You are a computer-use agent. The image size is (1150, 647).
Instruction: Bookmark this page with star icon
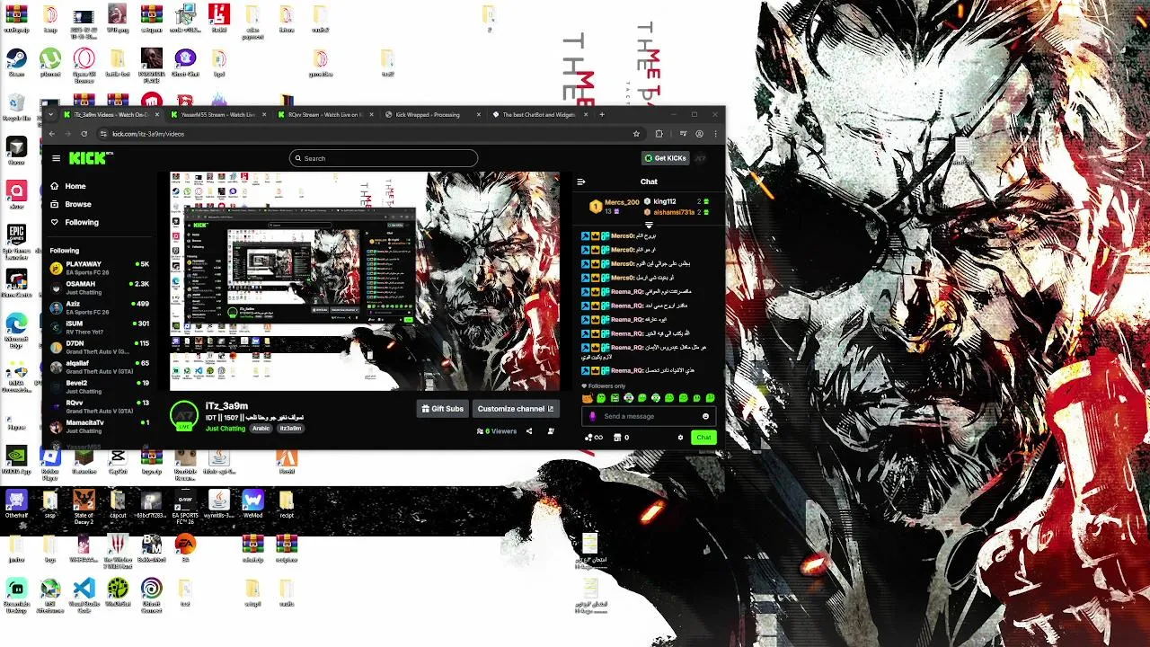point(636,134)
